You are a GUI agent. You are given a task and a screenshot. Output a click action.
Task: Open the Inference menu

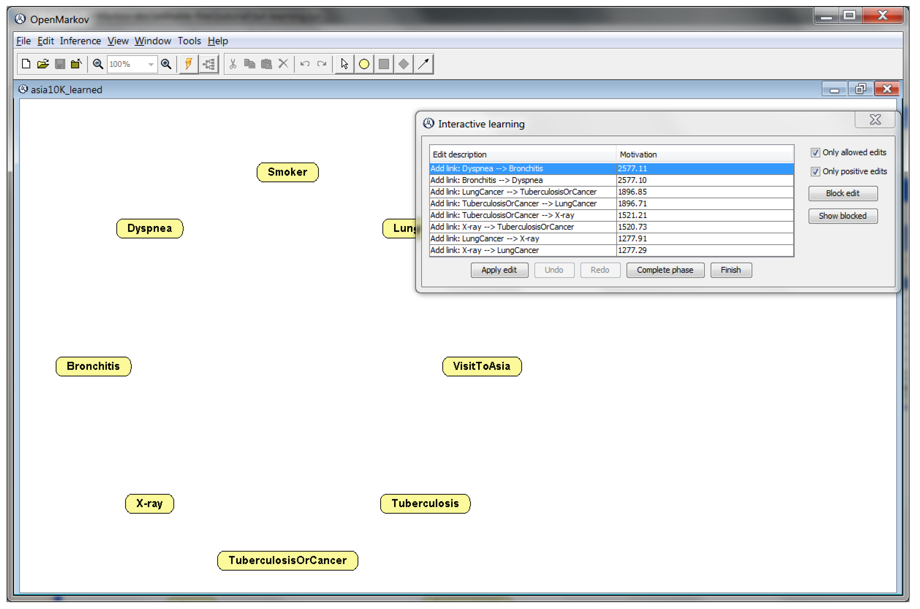click(x=80, y=41)
